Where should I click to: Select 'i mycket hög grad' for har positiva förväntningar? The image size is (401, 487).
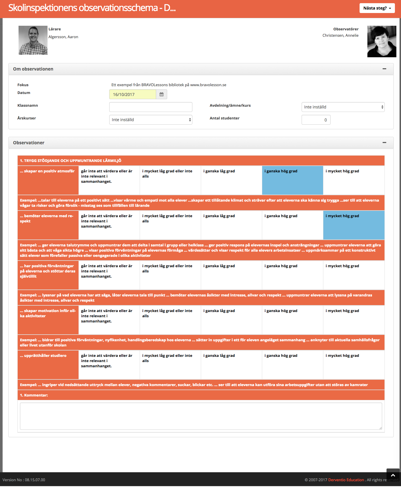pos(354,275)
